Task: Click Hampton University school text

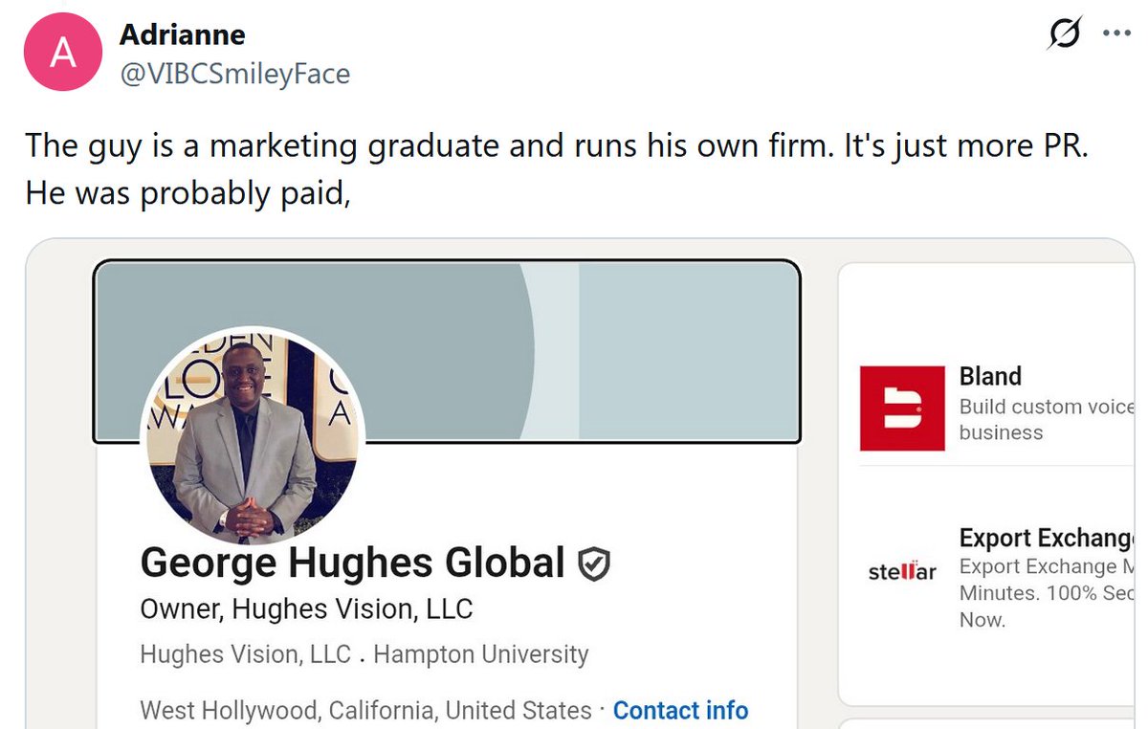Action: coord(481,655)
